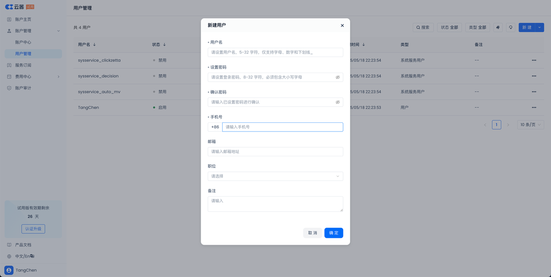Close the 新建用户 dialog with X

click(342, 25)
